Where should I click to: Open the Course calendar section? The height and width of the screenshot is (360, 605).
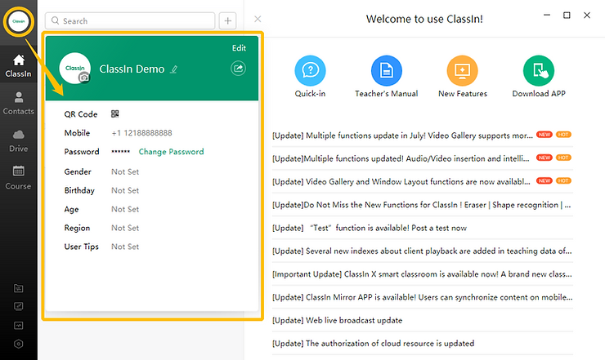click(x=18, y=177)
